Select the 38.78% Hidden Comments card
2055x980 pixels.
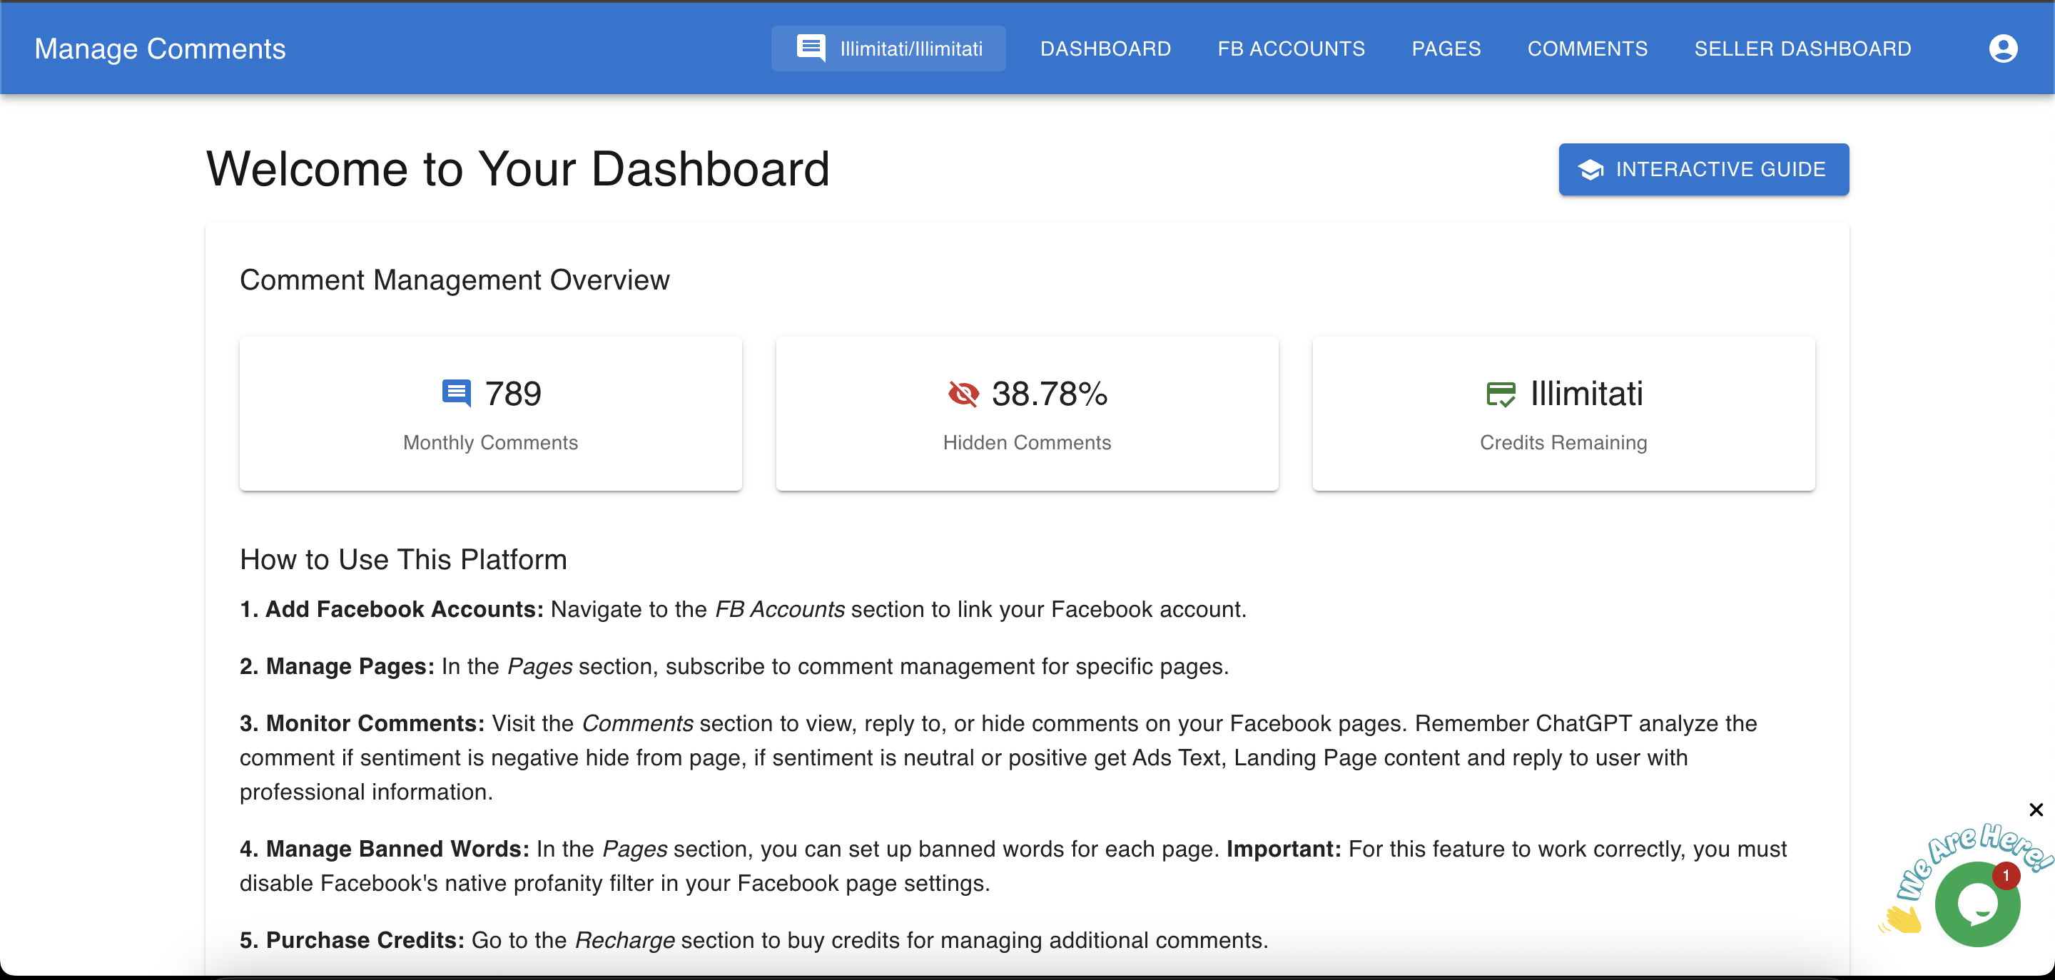click(x=1027, y=414)
